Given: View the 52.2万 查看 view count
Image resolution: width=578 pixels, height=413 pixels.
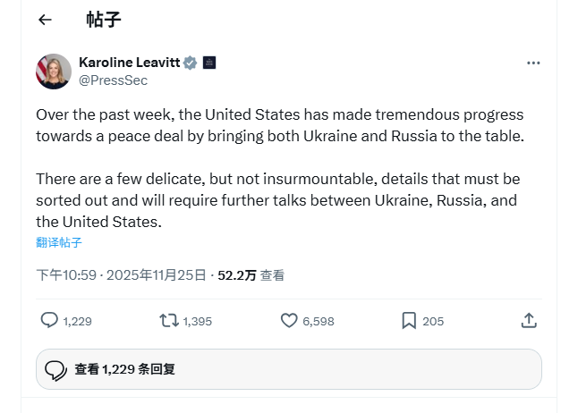Looking at the screenshot, I should (251, 275).
